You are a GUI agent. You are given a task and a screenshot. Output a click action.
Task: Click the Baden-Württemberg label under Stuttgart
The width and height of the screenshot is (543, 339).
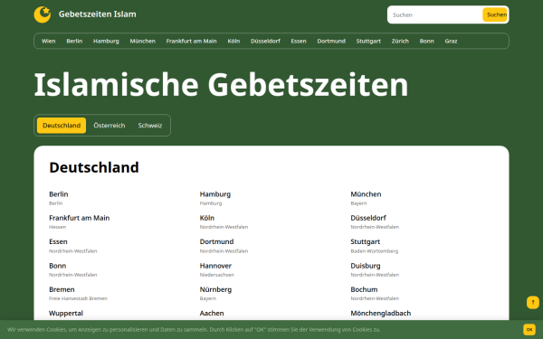(x=375, y=251)
